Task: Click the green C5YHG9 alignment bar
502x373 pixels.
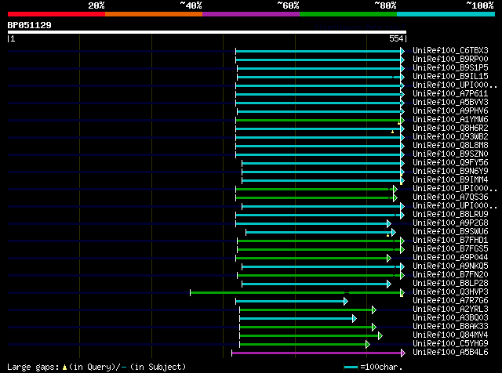Action: pos(305,345)
